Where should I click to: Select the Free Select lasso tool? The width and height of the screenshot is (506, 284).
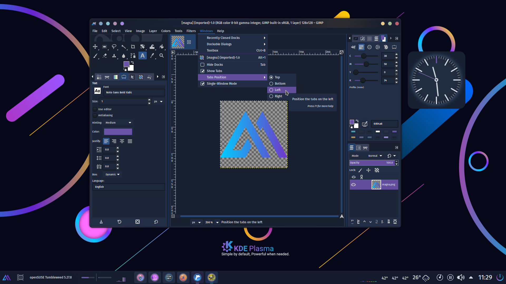(114, 47)
